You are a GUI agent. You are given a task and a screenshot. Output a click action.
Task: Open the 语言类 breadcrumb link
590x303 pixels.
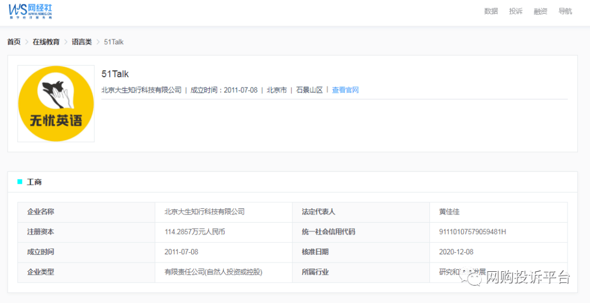[81, 42]
